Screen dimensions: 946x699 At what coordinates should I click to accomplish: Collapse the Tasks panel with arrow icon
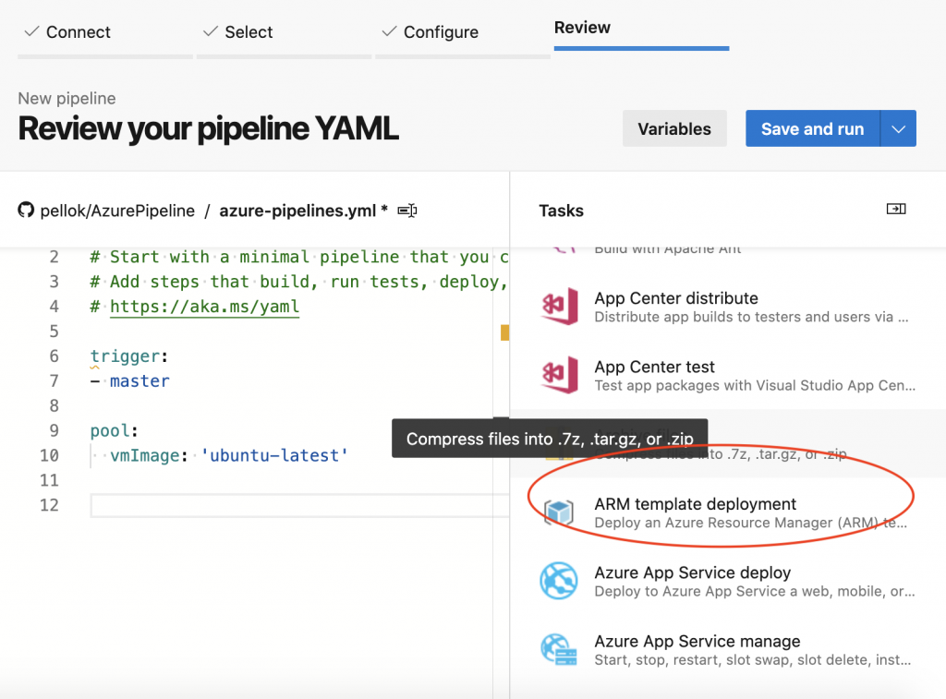(895, 210)
